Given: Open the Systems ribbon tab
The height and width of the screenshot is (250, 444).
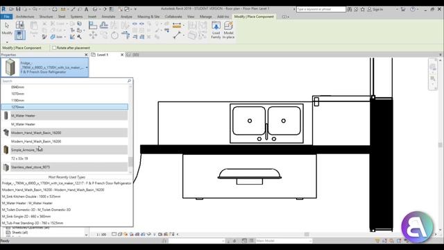Looking at the screenshot, I should (x=76, y=17).
